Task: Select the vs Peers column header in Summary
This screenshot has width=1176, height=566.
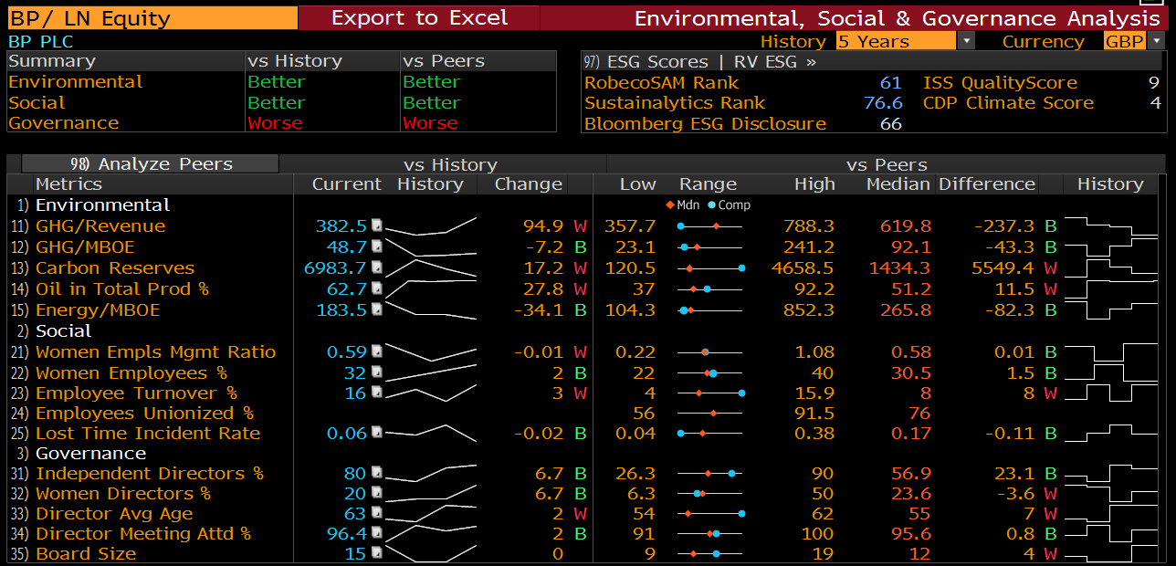Action: pyautogui.click(x=444, y=61)
